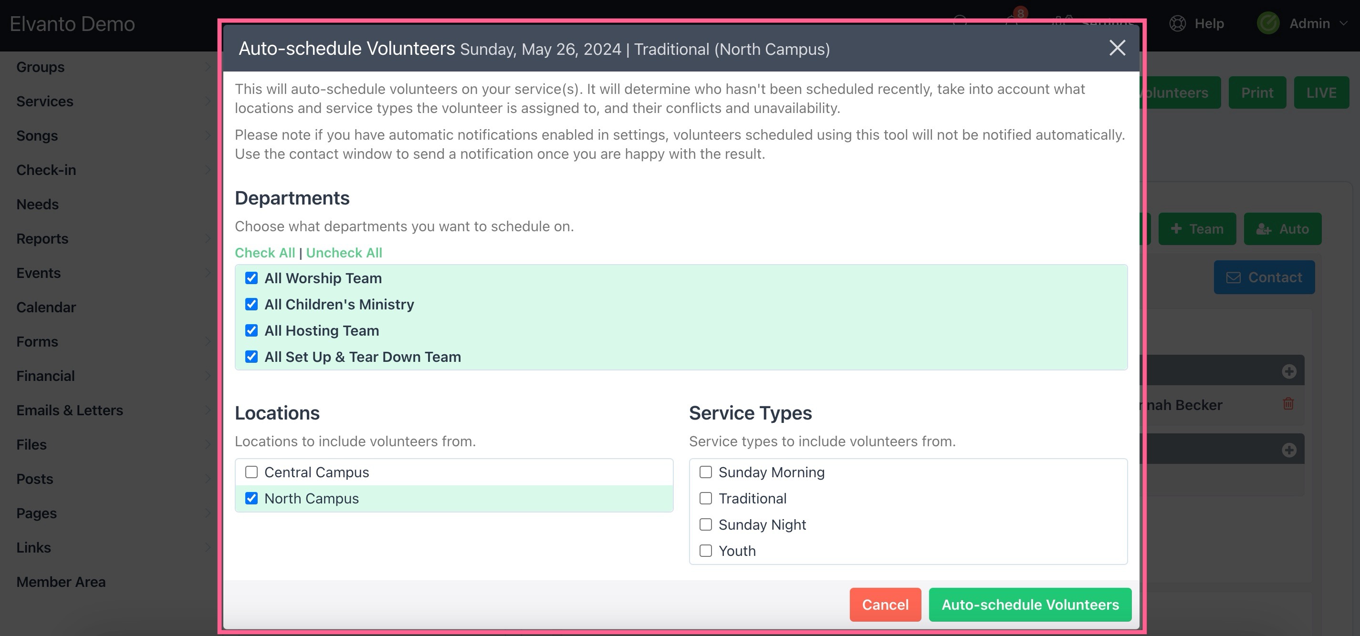The image size is (1360, 636).
Task: Click the green Team button with the plus
Action: [x=1197, y=229]
